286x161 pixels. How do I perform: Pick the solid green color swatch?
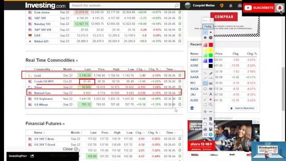pos(211,55)
